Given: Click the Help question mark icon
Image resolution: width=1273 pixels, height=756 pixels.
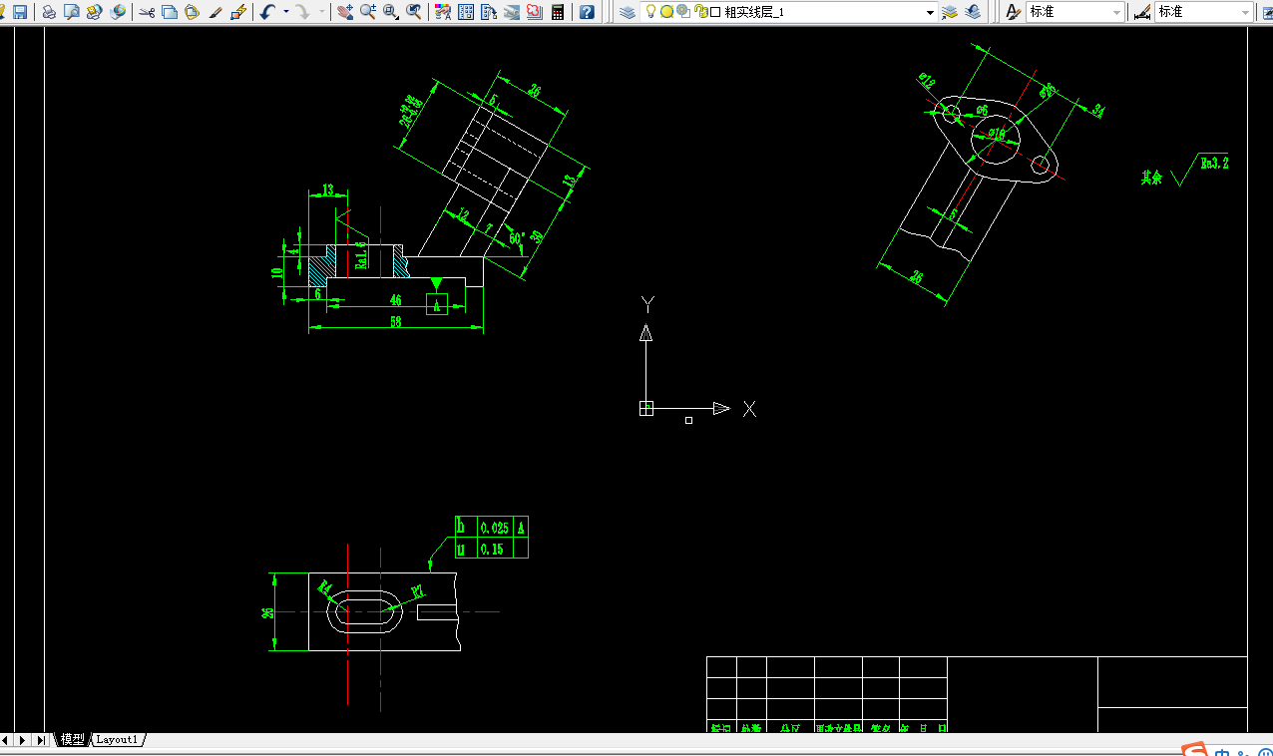Looking at the screenshot, I should (587, 12).
